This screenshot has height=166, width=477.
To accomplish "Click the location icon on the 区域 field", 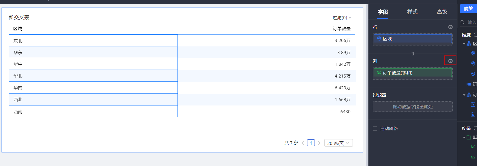I will point(379,39).
